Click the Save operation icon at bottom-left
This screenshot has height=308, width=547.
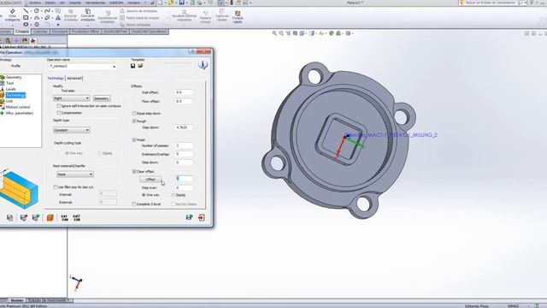(x=9, y=217)
